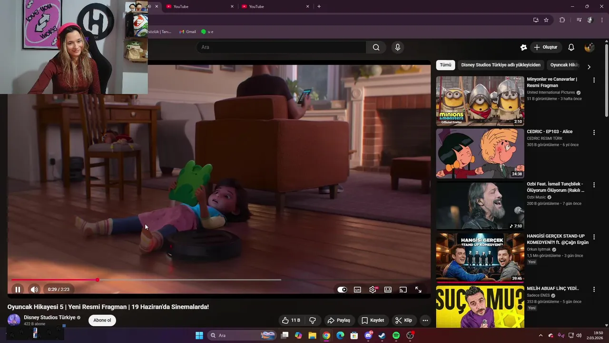Switch to theater mode view

tap(388, 290)
